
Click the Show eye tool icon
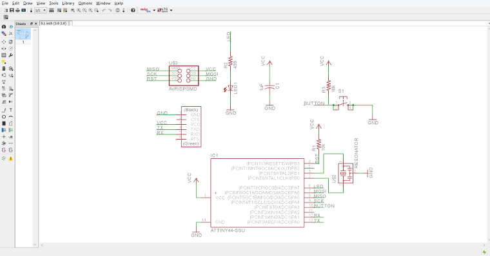pyautogui.click(x=11, y=27)
